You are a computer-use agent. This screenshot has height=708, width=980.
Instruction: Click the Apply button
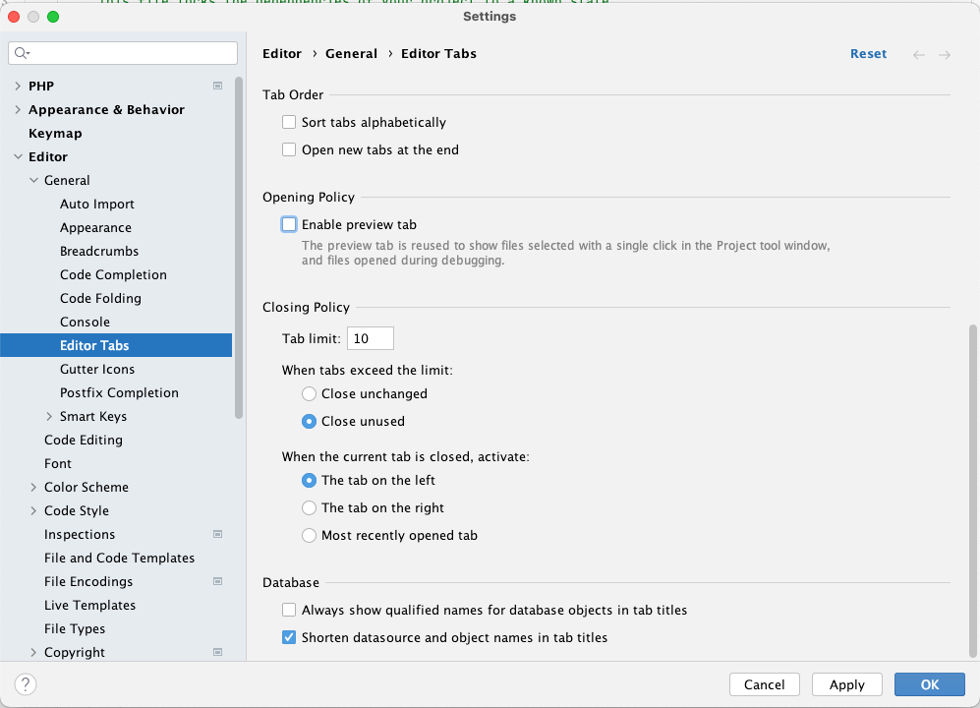click(x=847, y=684)
